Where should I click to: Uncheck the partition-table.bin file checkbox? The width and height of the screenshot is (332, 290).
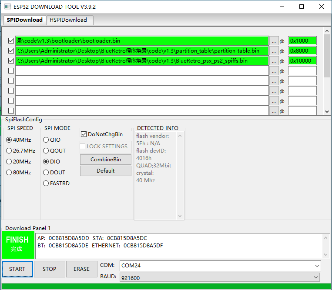11,51
